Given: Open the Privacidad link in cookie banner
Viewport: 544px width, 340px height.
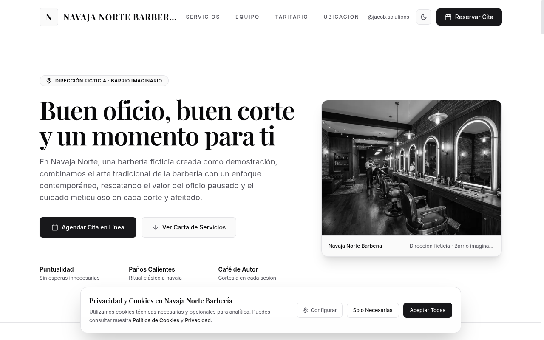Looking at the screenshot, I should point(198,320).
